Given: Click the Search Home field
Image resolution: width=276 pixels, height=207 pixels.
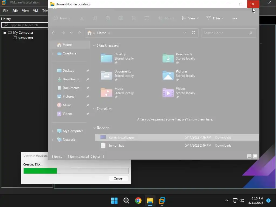Looking at the screenshot, I should coord(229,33).
